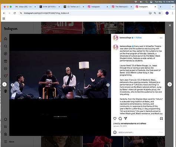Follow batescollege
This screenshot has width=176, height=147.
tap(138, 38)
